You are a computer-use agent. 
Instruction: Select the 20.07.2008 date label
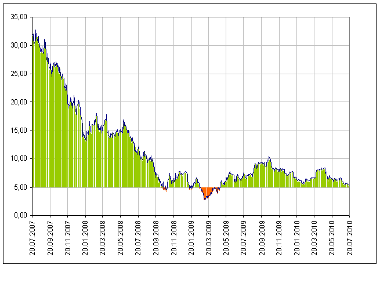coord(138,238)
